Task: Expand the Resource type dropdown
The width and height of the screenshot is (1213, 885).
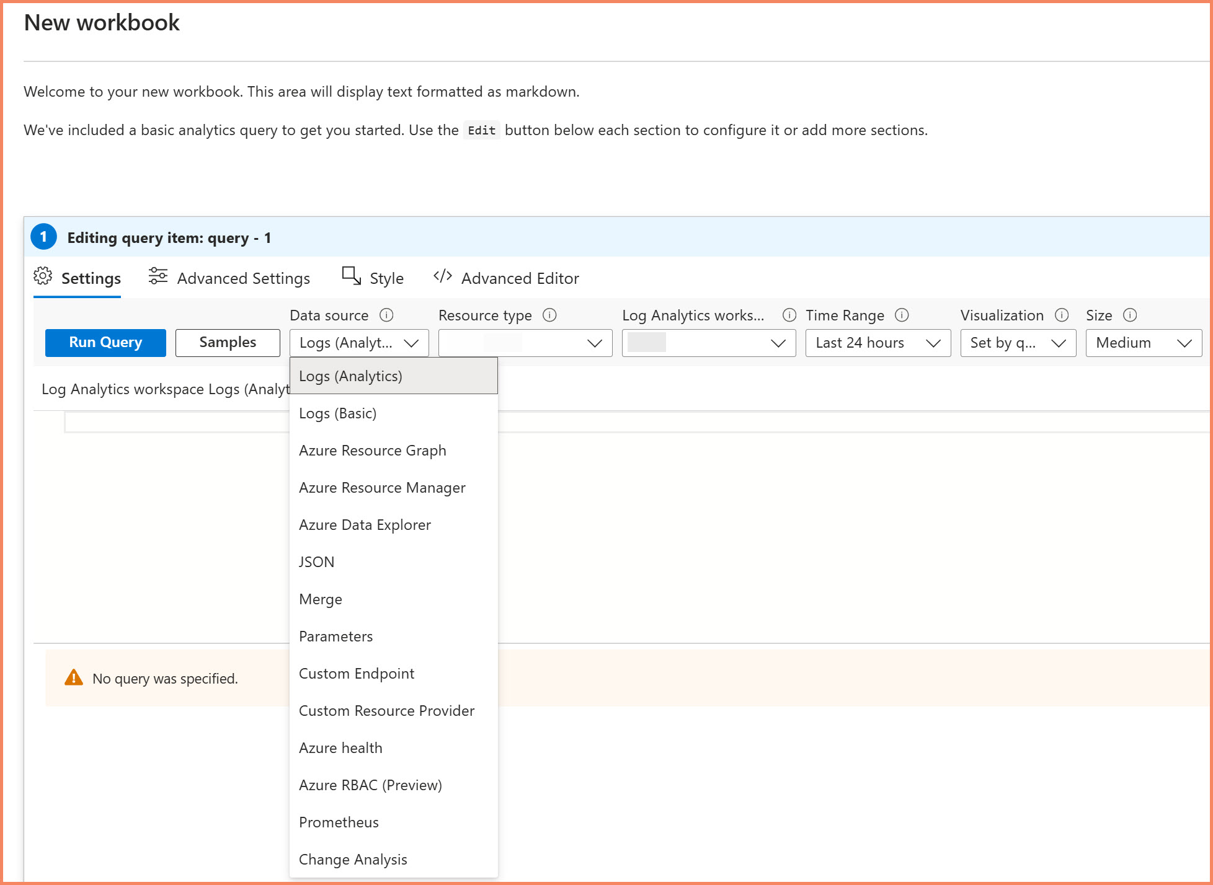Action: [525, 343]
